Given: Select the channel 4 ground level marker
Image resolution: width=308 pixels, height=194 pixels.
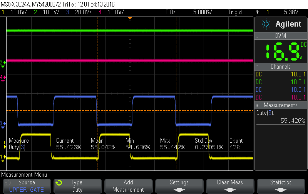Looking at the screenshot, I should click(3, 78).
